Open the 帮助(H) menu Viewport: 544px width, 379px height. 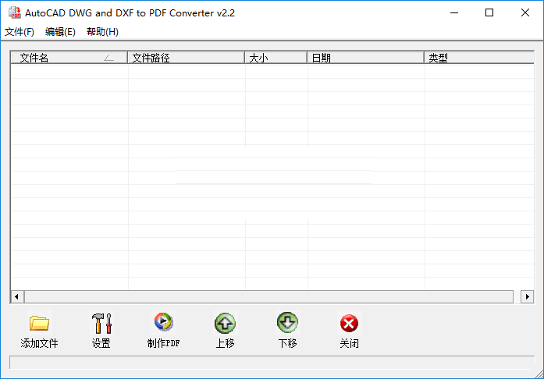[102, 32]
